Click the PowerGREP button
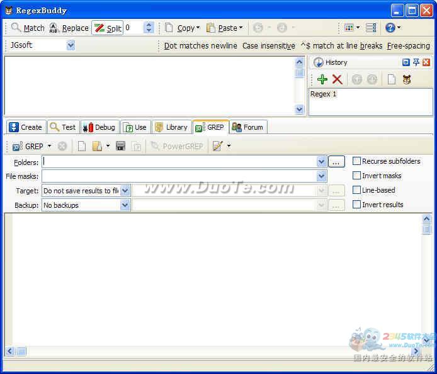This screenshot has height=374, width=437. pos(177,146)
